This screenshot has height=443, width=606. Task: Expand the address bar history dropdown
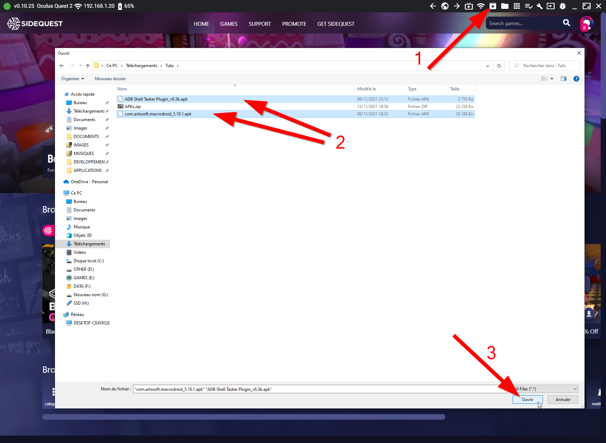[488, 66]
